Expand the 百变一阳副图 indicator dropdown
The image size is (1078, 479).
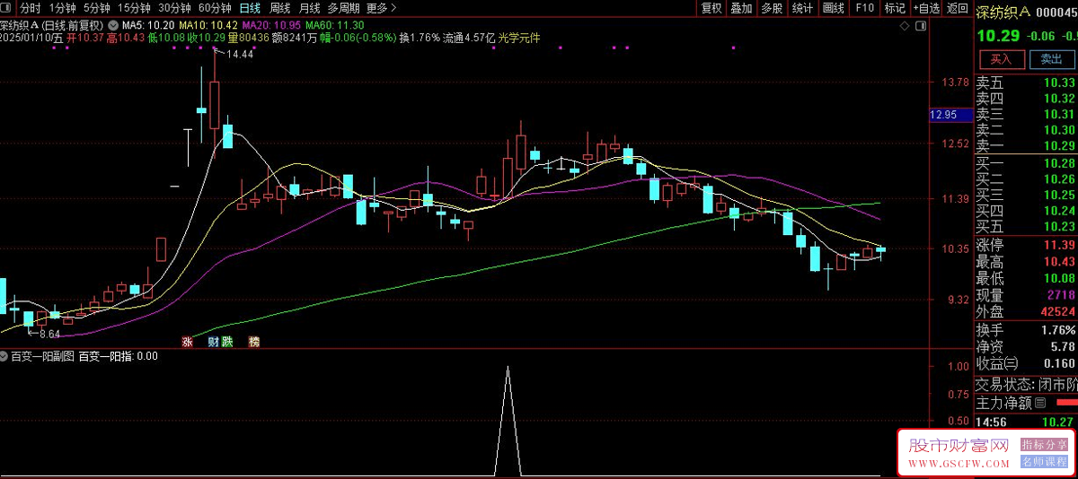tap(4, 356)
